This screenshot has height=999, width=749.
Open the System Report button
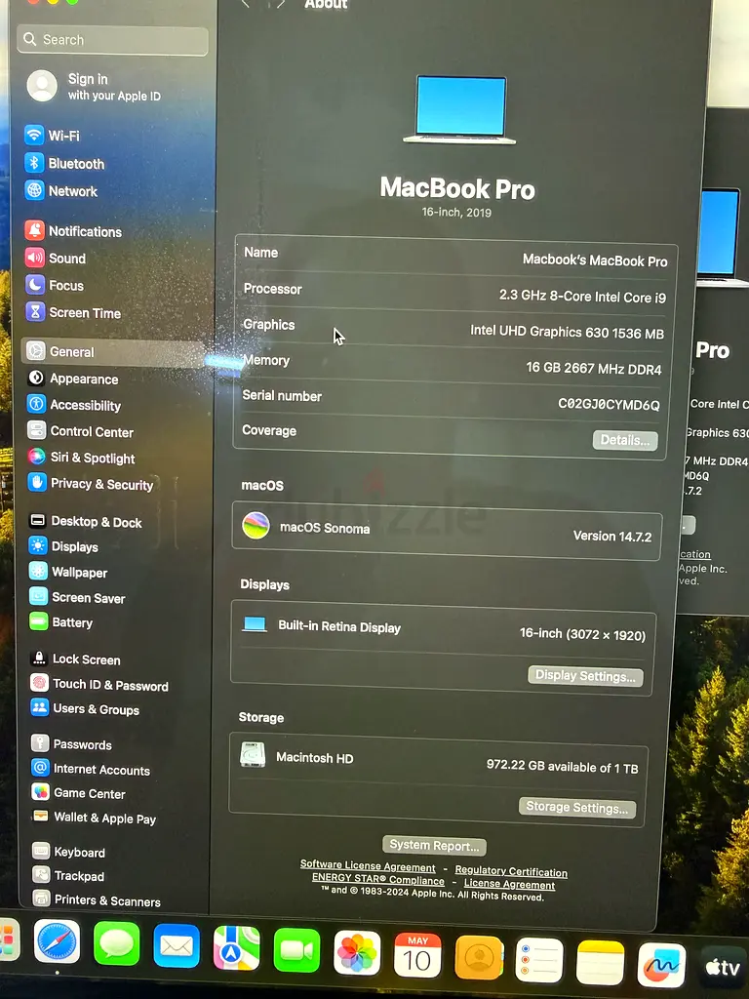(434, 846)
